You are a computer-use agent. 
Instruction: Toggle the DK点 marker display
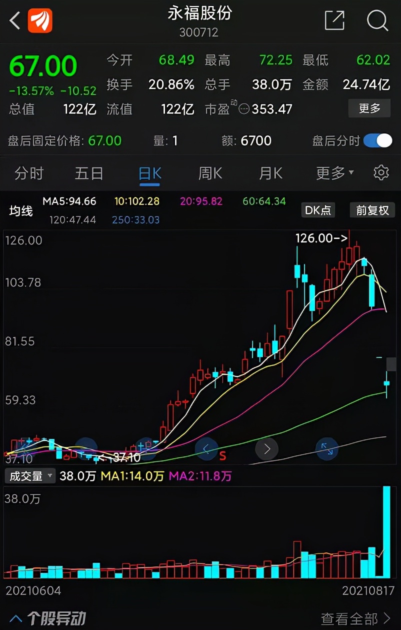(318, 210)
